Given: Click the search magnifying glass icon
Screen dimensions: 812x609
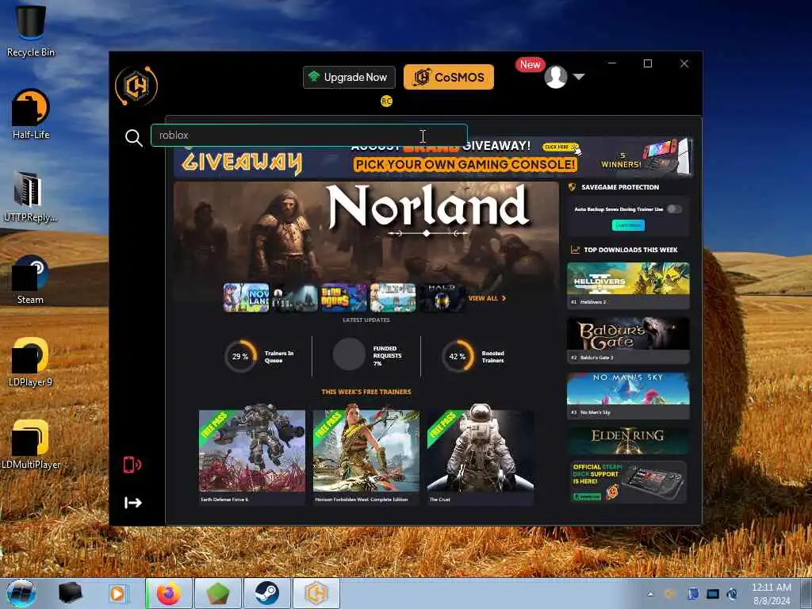Looking at the screenshot, I should point(133,138).
